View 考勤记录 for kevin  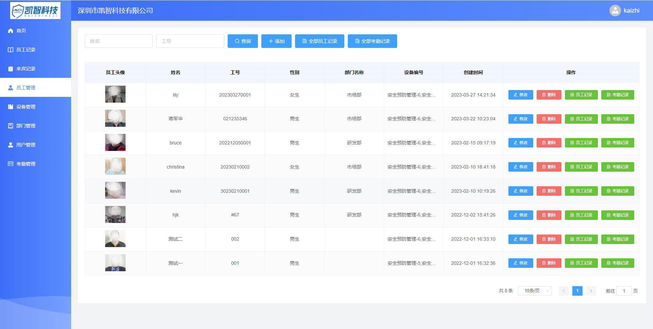tap(618, 191)
